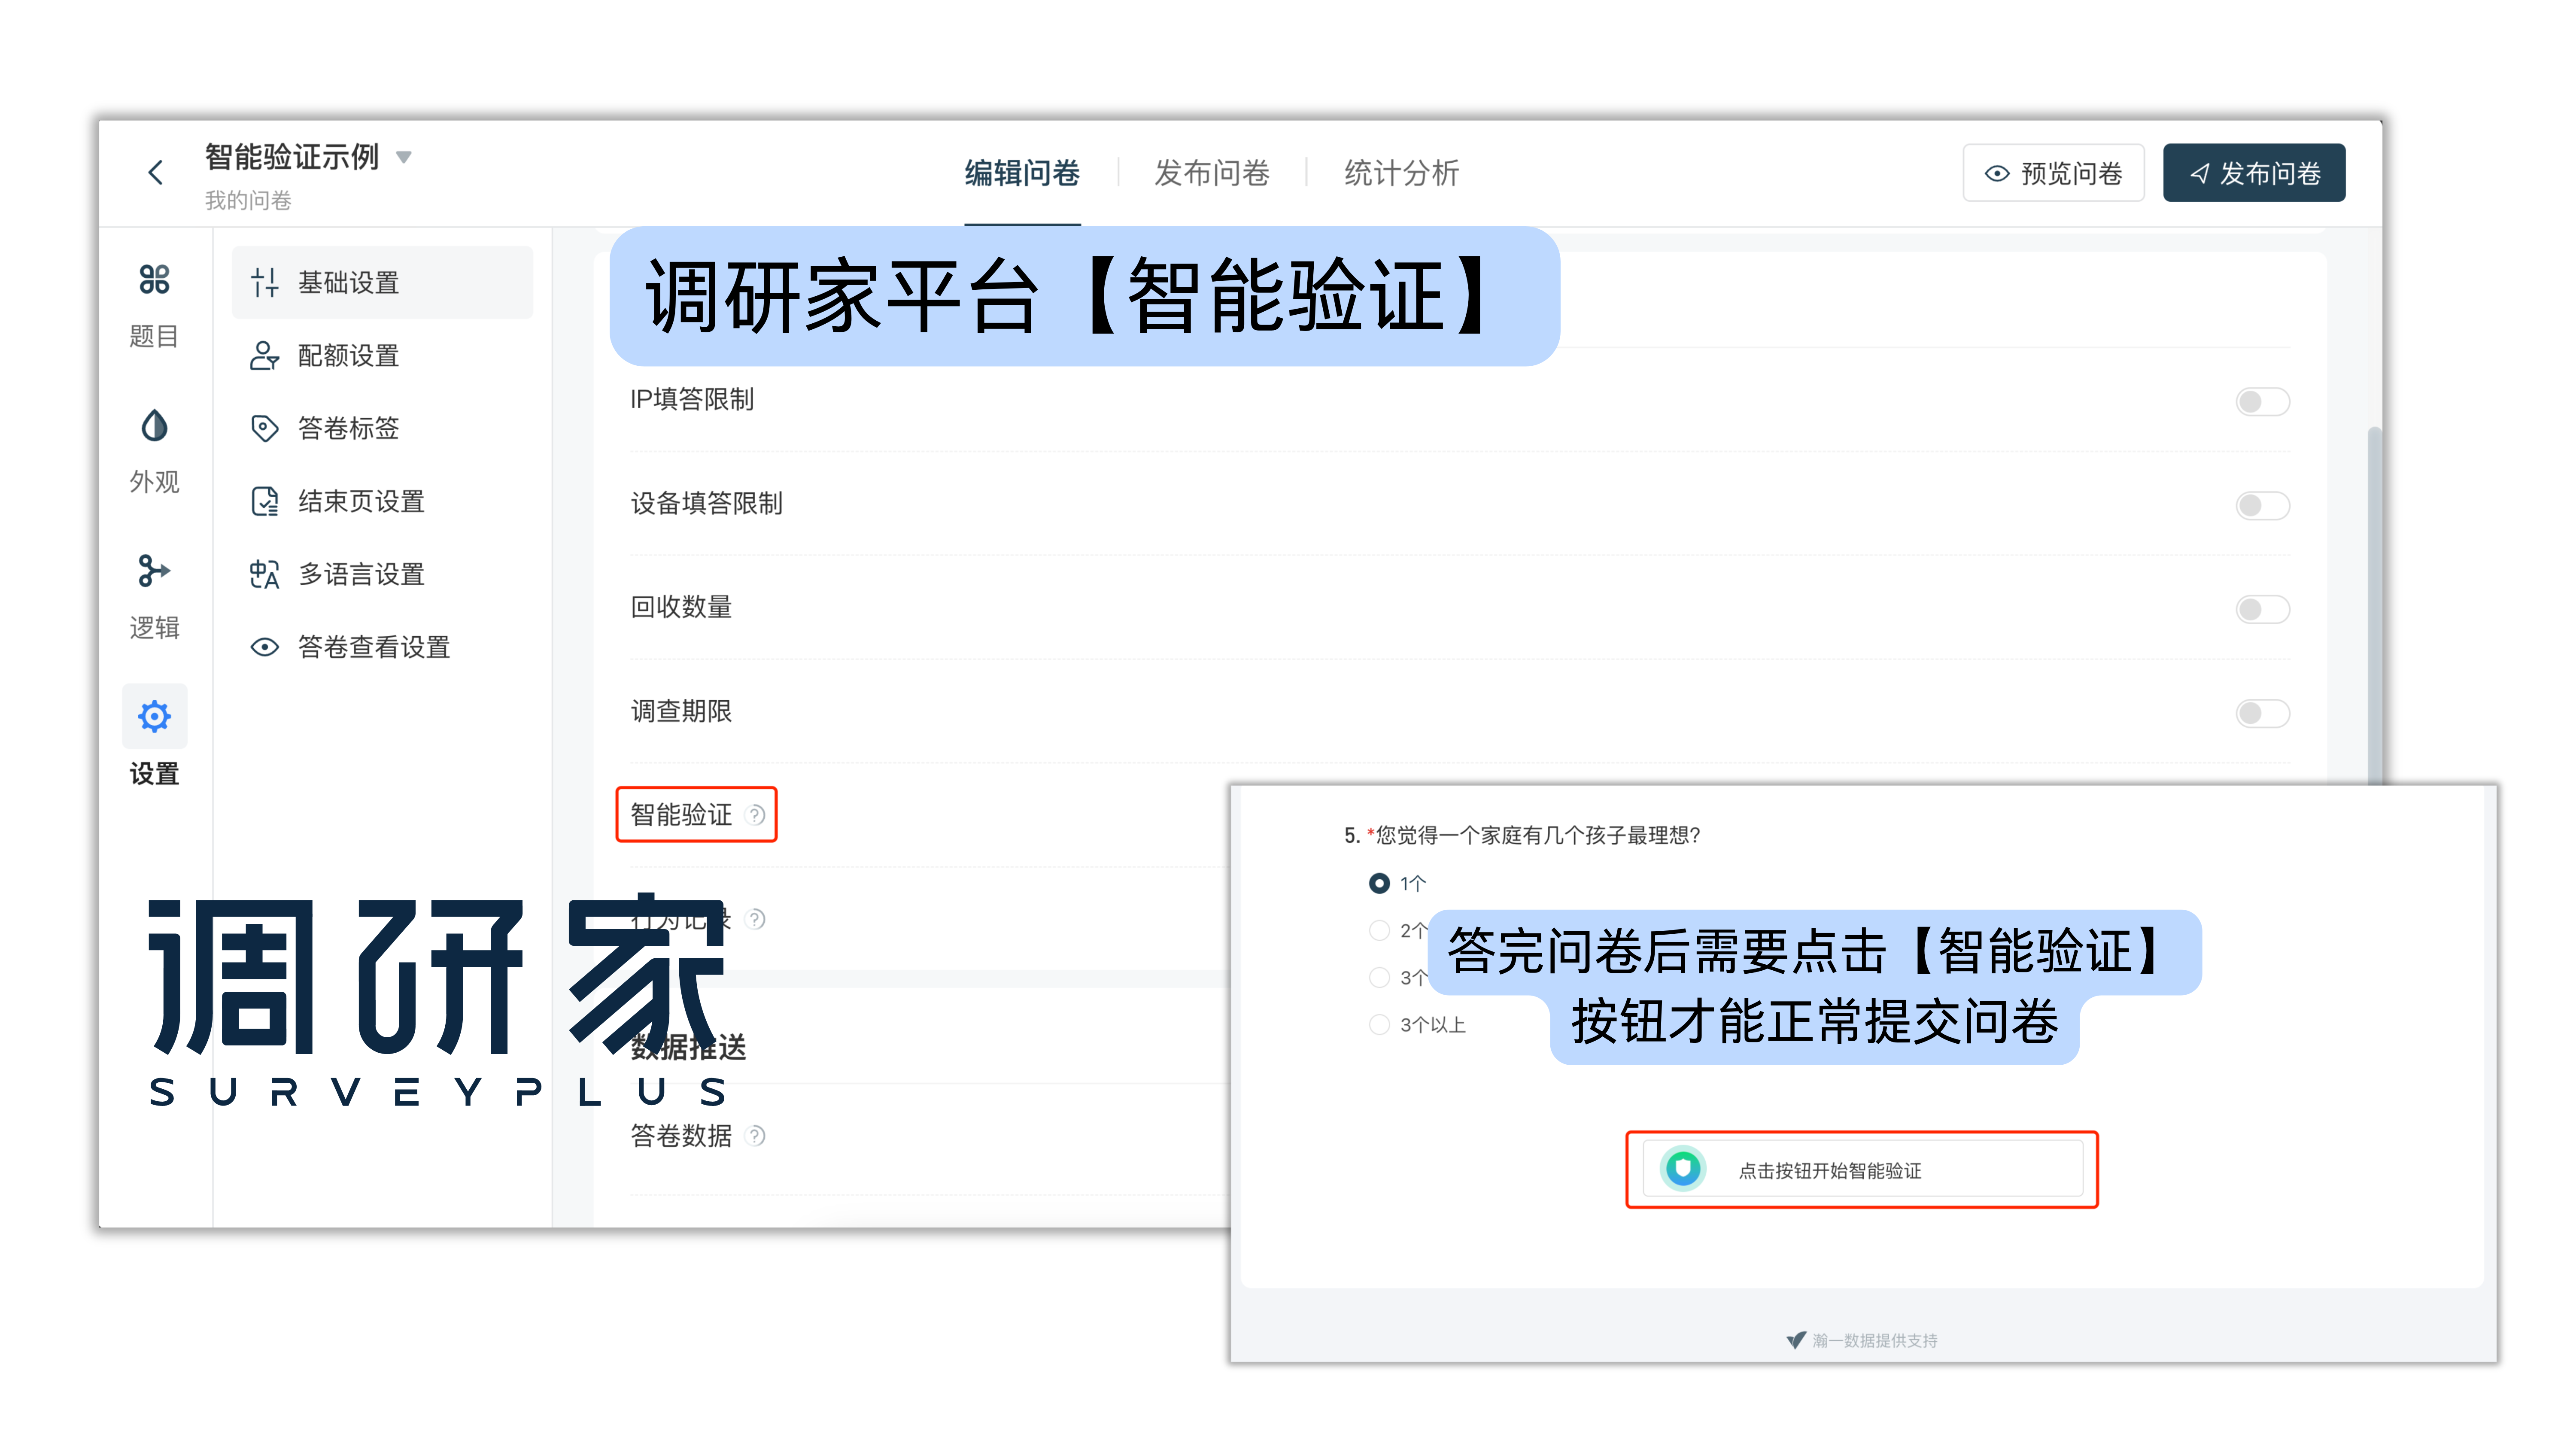Click the translate icon beside 多语言设置

(x=264, y=575)
